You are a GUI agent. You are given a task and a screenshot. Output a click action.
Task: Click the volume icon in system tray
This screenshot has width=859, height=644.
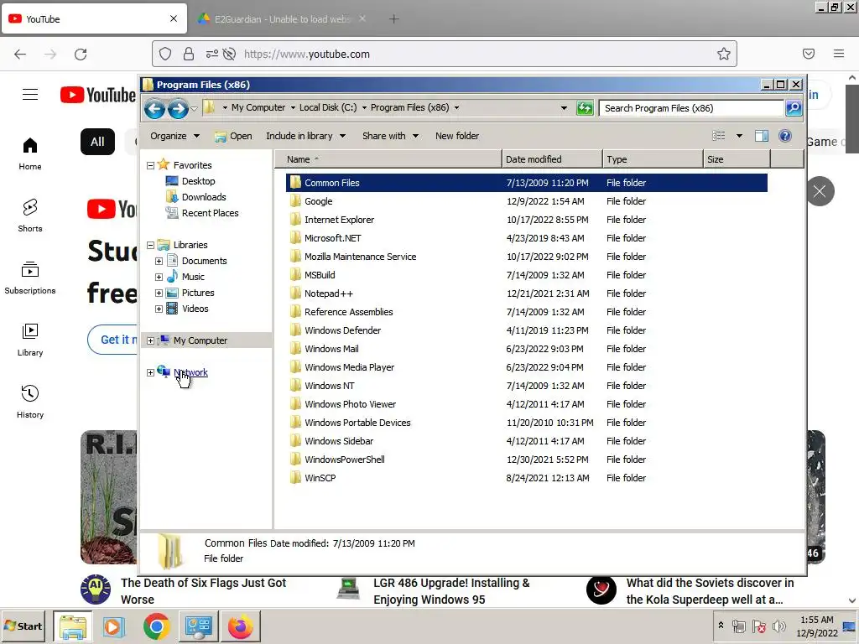[778, 626]
